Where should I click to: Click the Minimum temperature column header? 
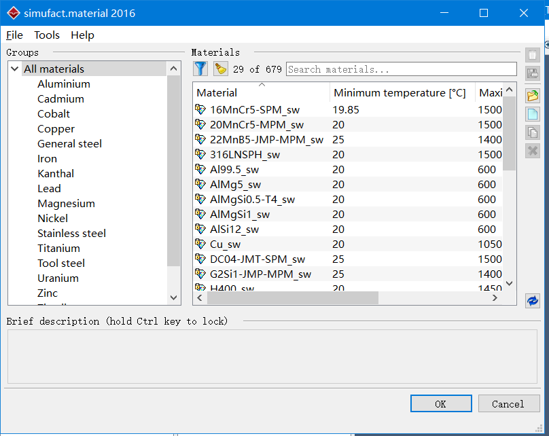point(400,92)
